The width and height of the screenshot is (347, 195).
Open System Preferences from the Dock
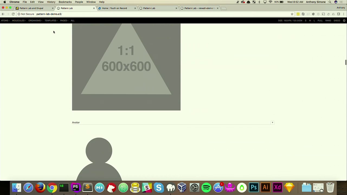click(194, 187)
